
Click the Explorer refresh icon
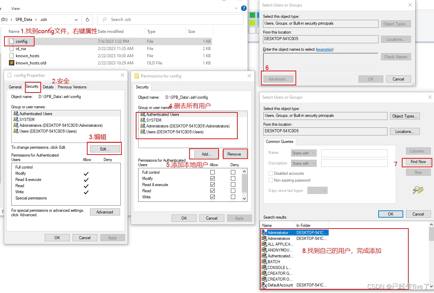87,20
